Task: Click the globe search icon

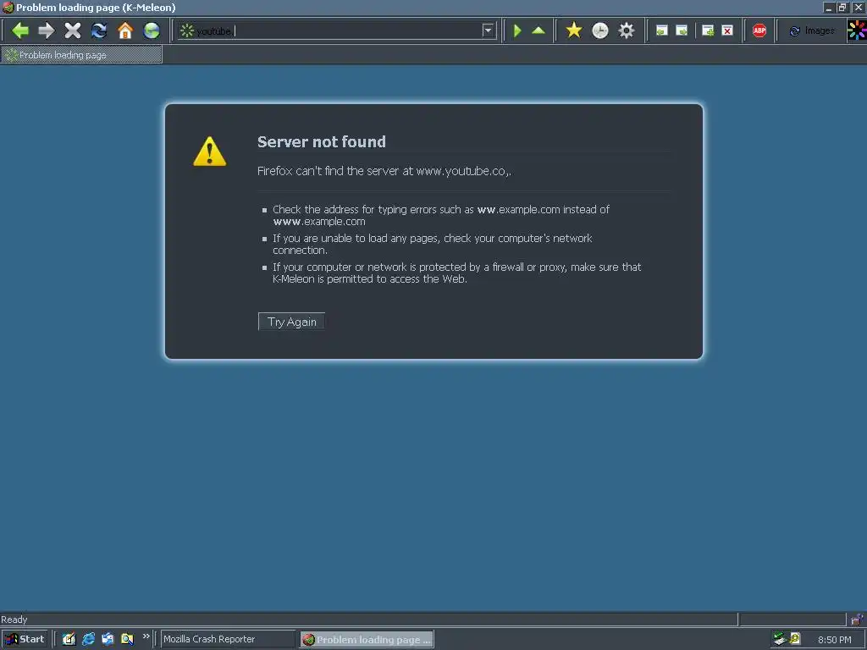Action: tap(152, 30)
